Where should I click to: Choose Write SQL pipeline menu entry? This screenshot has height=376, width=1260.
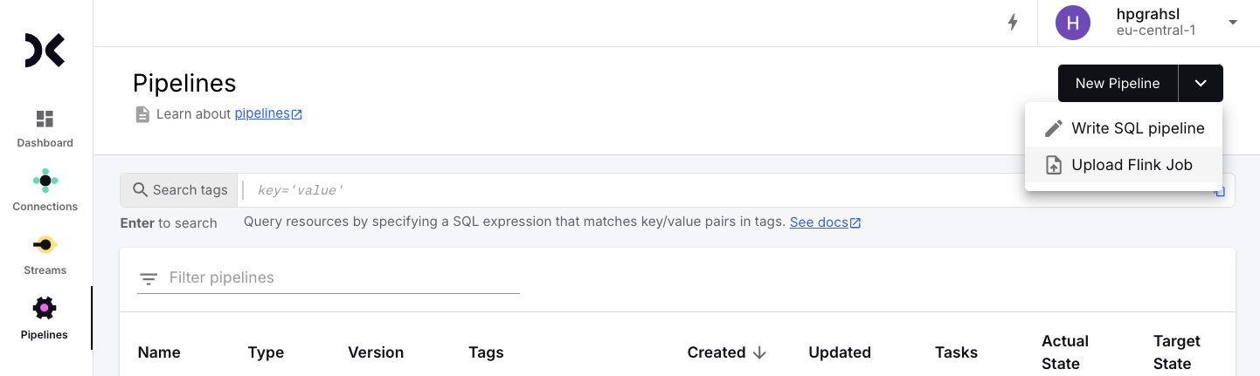[1124, 128]
